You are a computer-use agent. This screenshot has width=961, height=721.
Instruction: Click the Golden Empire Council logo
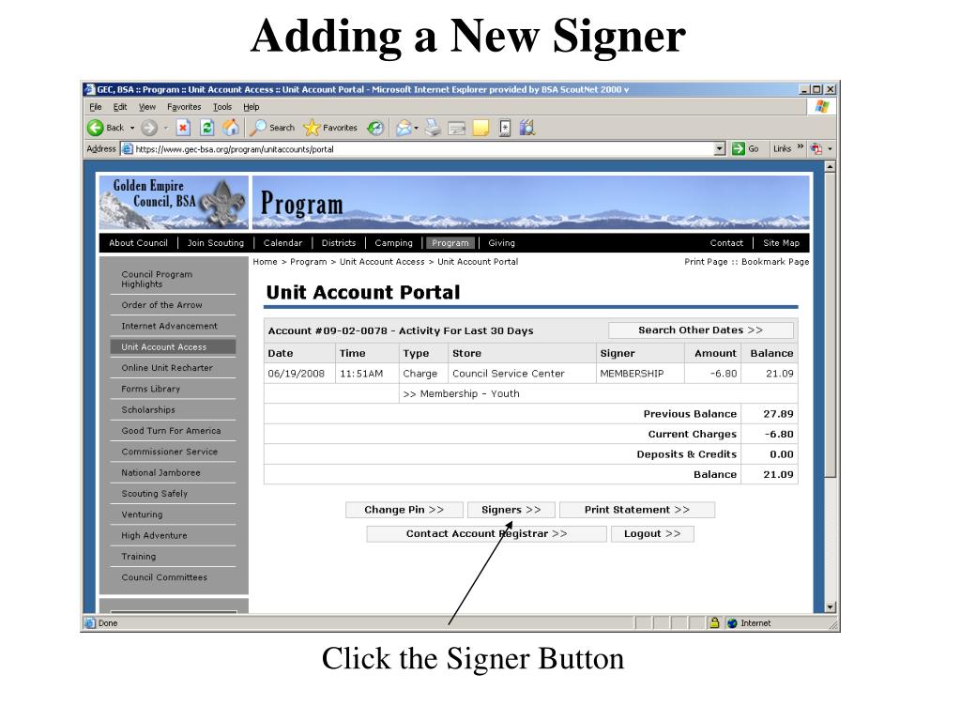point(174,203)
